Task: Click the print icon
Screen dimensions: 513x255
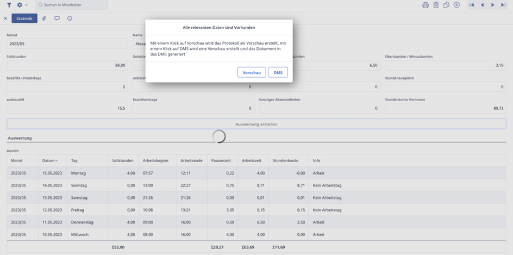Action: pyautogui.click(x=426, y=5)
